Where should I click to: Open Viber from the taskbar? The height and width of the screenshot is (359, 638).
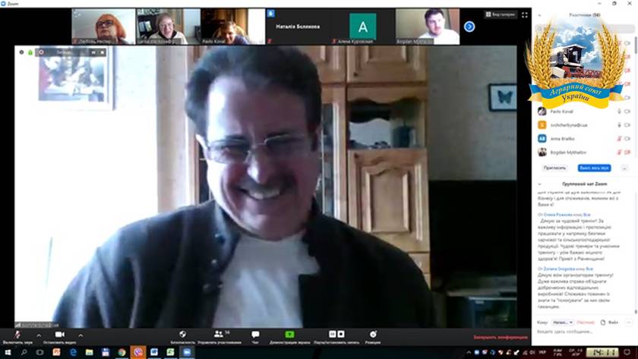pyautogui.click(x=138, y=352)
